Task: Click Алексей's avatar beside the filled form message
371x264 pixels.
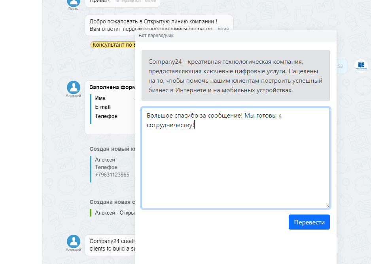Action: coord(73,87)
